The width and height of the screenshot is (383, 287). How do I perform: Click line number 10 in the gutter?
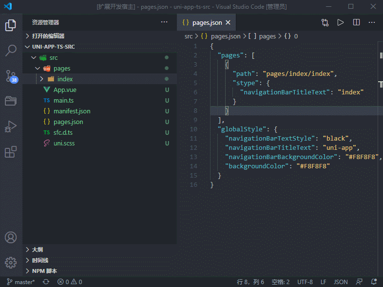pos(193,129)
